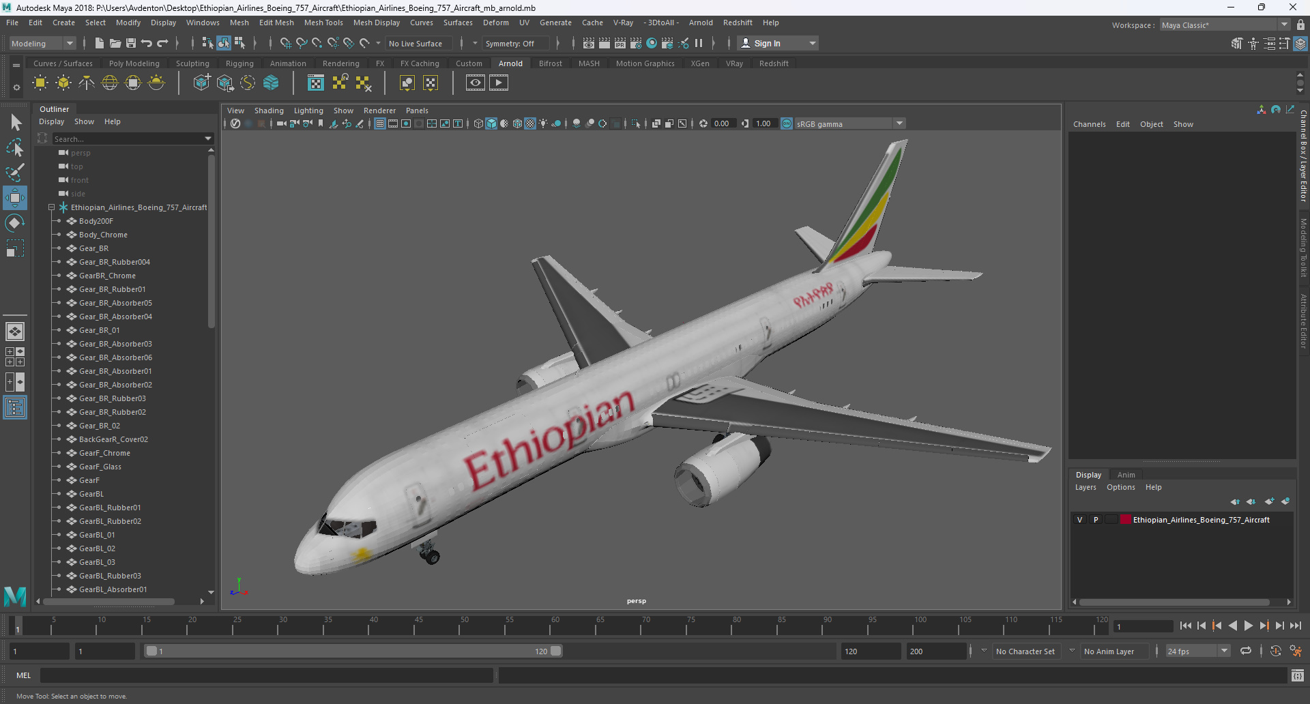Toggle Snap to Grids

pyautogui.click(x=286, y=43)
